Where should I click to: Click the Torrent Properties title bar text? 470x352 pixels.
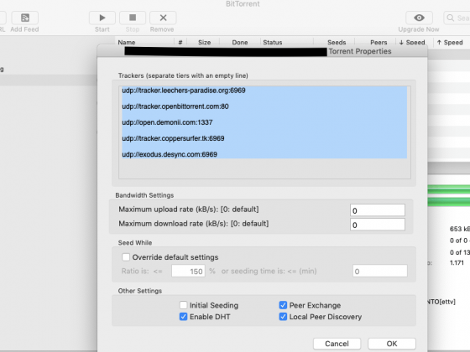360,51
